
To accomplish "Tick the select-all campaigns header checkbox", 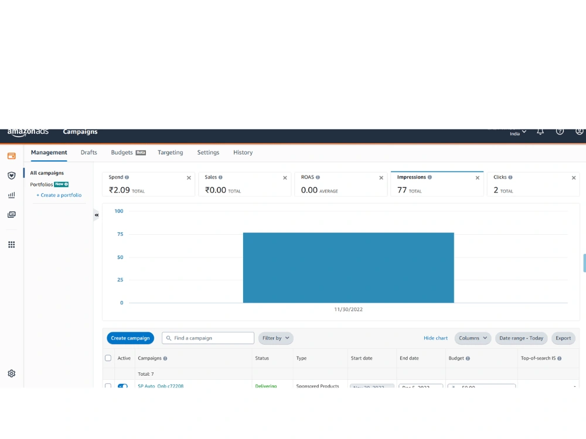I will coord(108,358).
